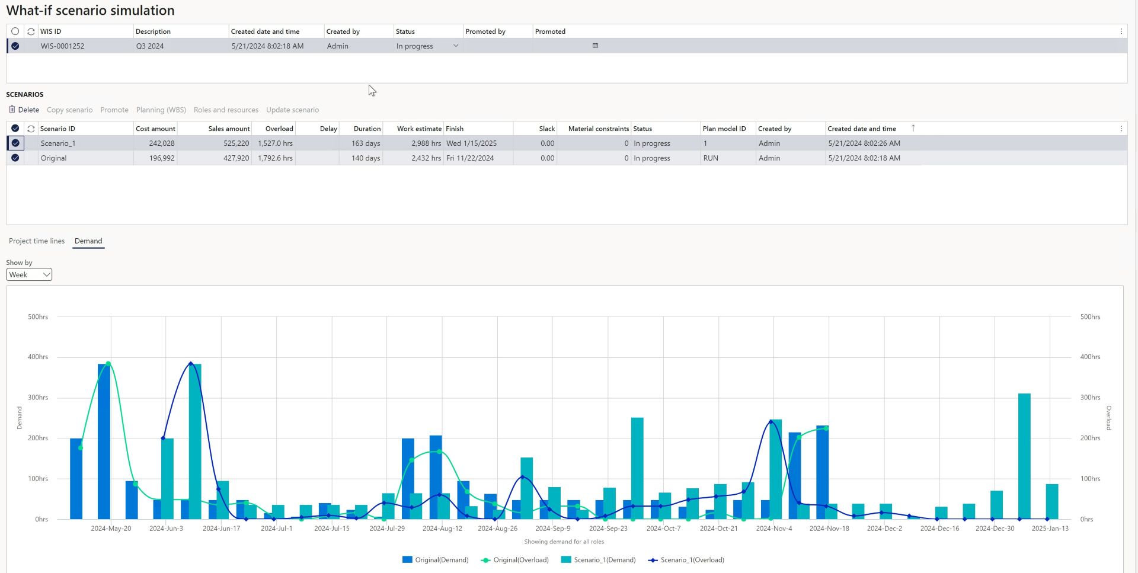Uncheck the Scenario_1 row checkbox
Screen dimensions: 1138x573
(x=15, y=143)
